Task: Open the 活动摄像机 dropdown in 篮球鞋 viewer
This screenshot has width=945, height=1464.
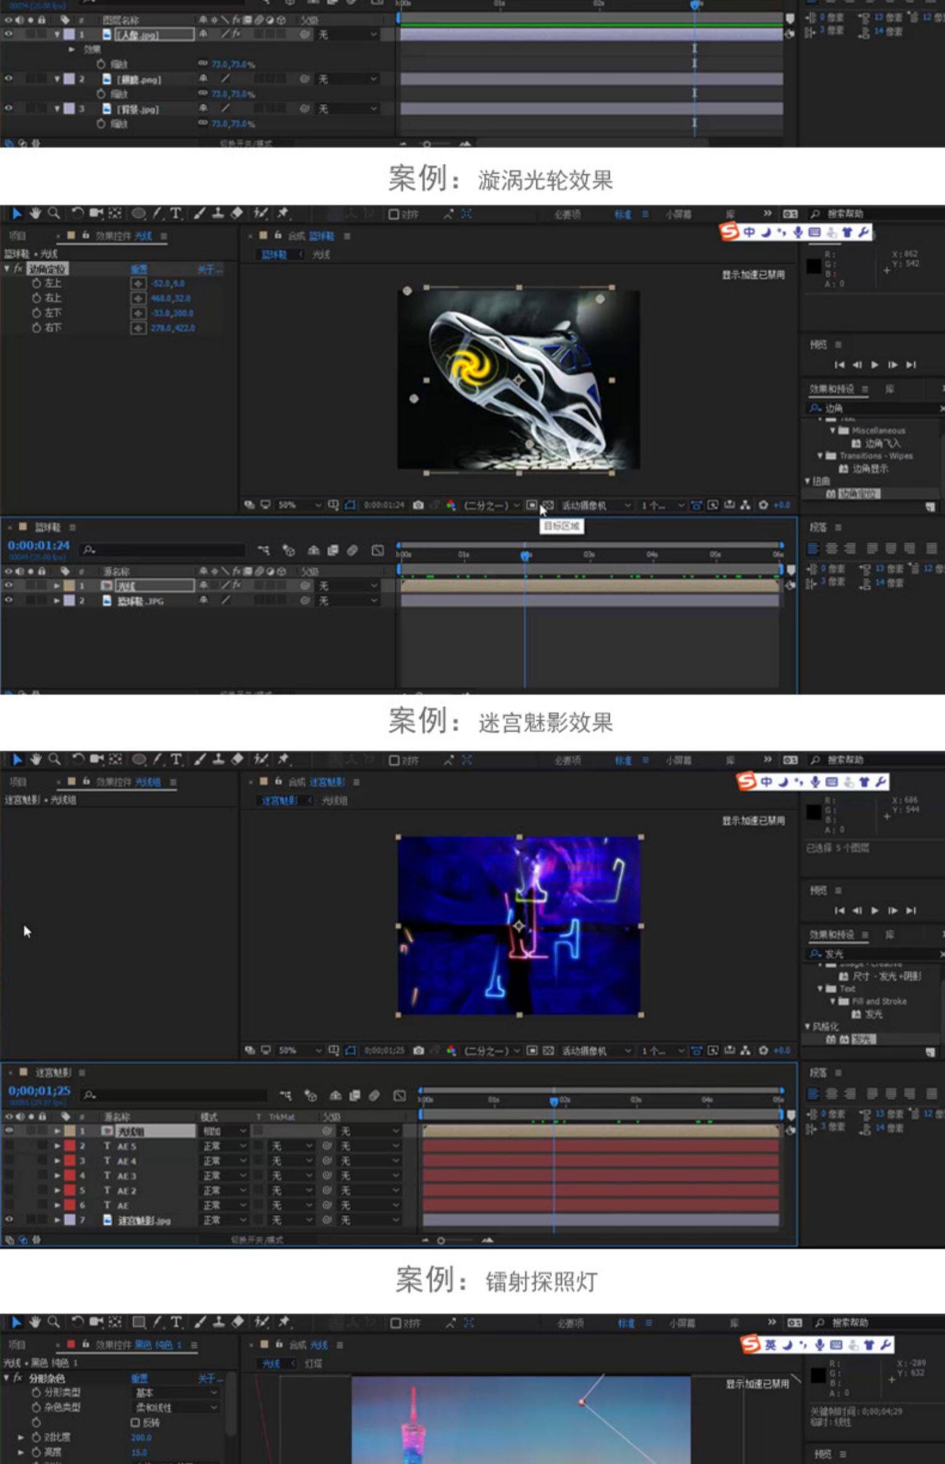Action: (x=596, y=505)
